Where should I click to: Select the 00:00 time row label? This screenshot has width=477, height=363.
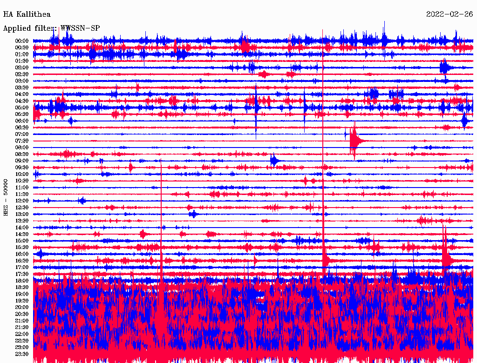coord(22,41)
